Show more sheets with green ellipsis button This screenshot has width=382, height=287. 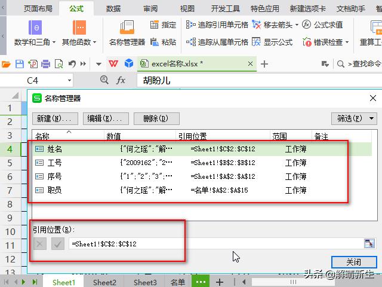tap(201, 282)
